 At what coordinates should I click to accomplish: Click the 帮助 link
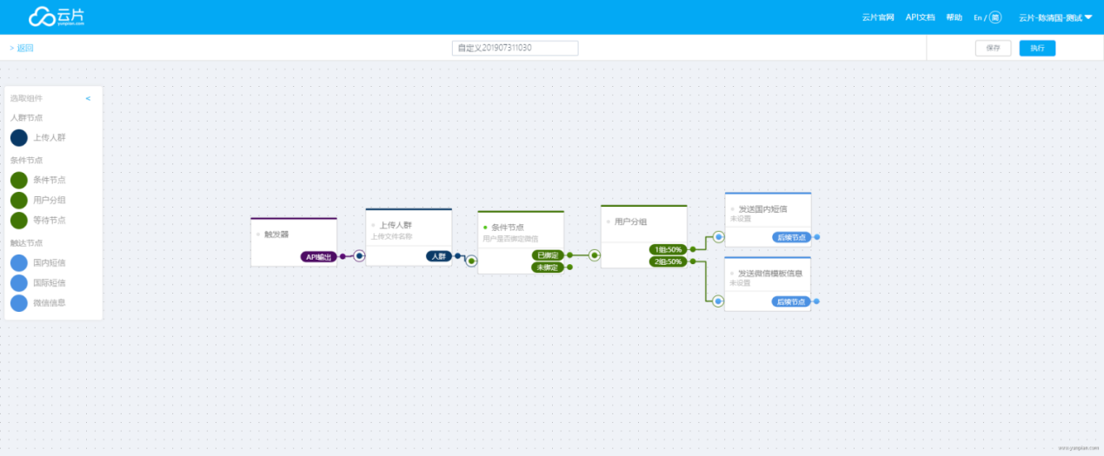954,17
